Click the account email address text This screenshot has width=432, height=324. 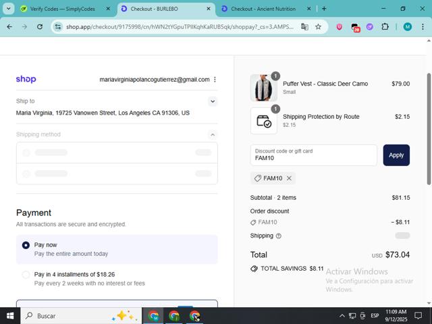click(155, 80)
